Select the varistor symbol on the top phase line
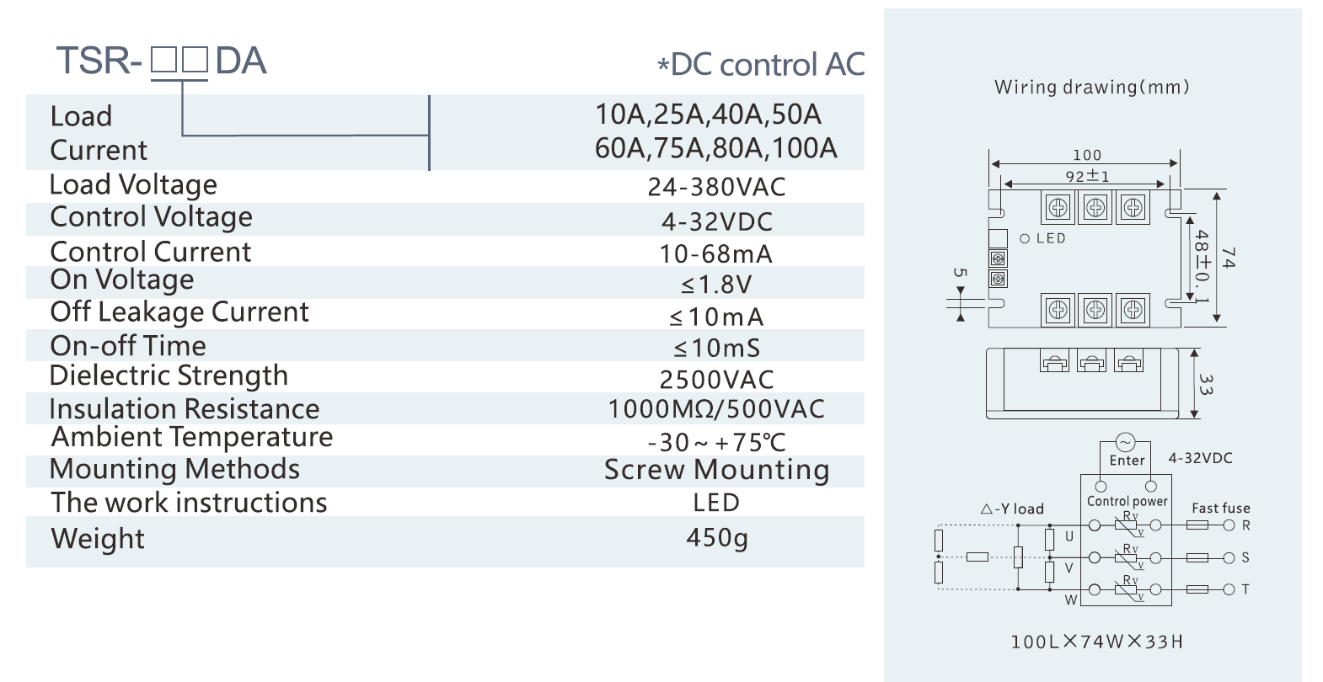The image size is (1323, 682). [x=1126, y=525]
